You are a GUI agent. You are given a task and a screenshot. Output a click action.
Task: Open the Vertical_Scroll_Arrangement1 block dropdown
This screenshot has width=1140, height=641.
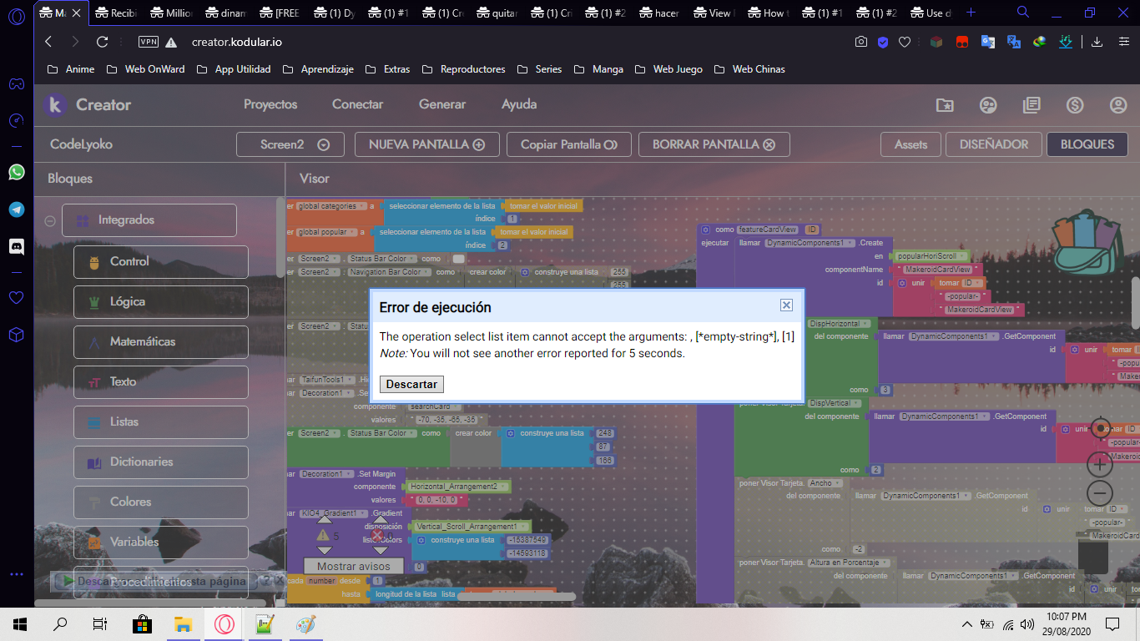click(525, 527)
